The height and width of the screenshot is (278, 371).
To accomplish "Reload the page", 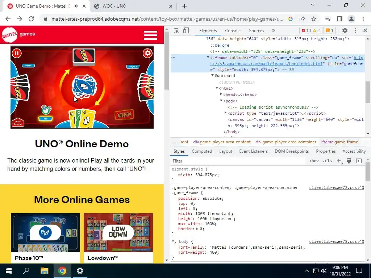I will 31,19.
